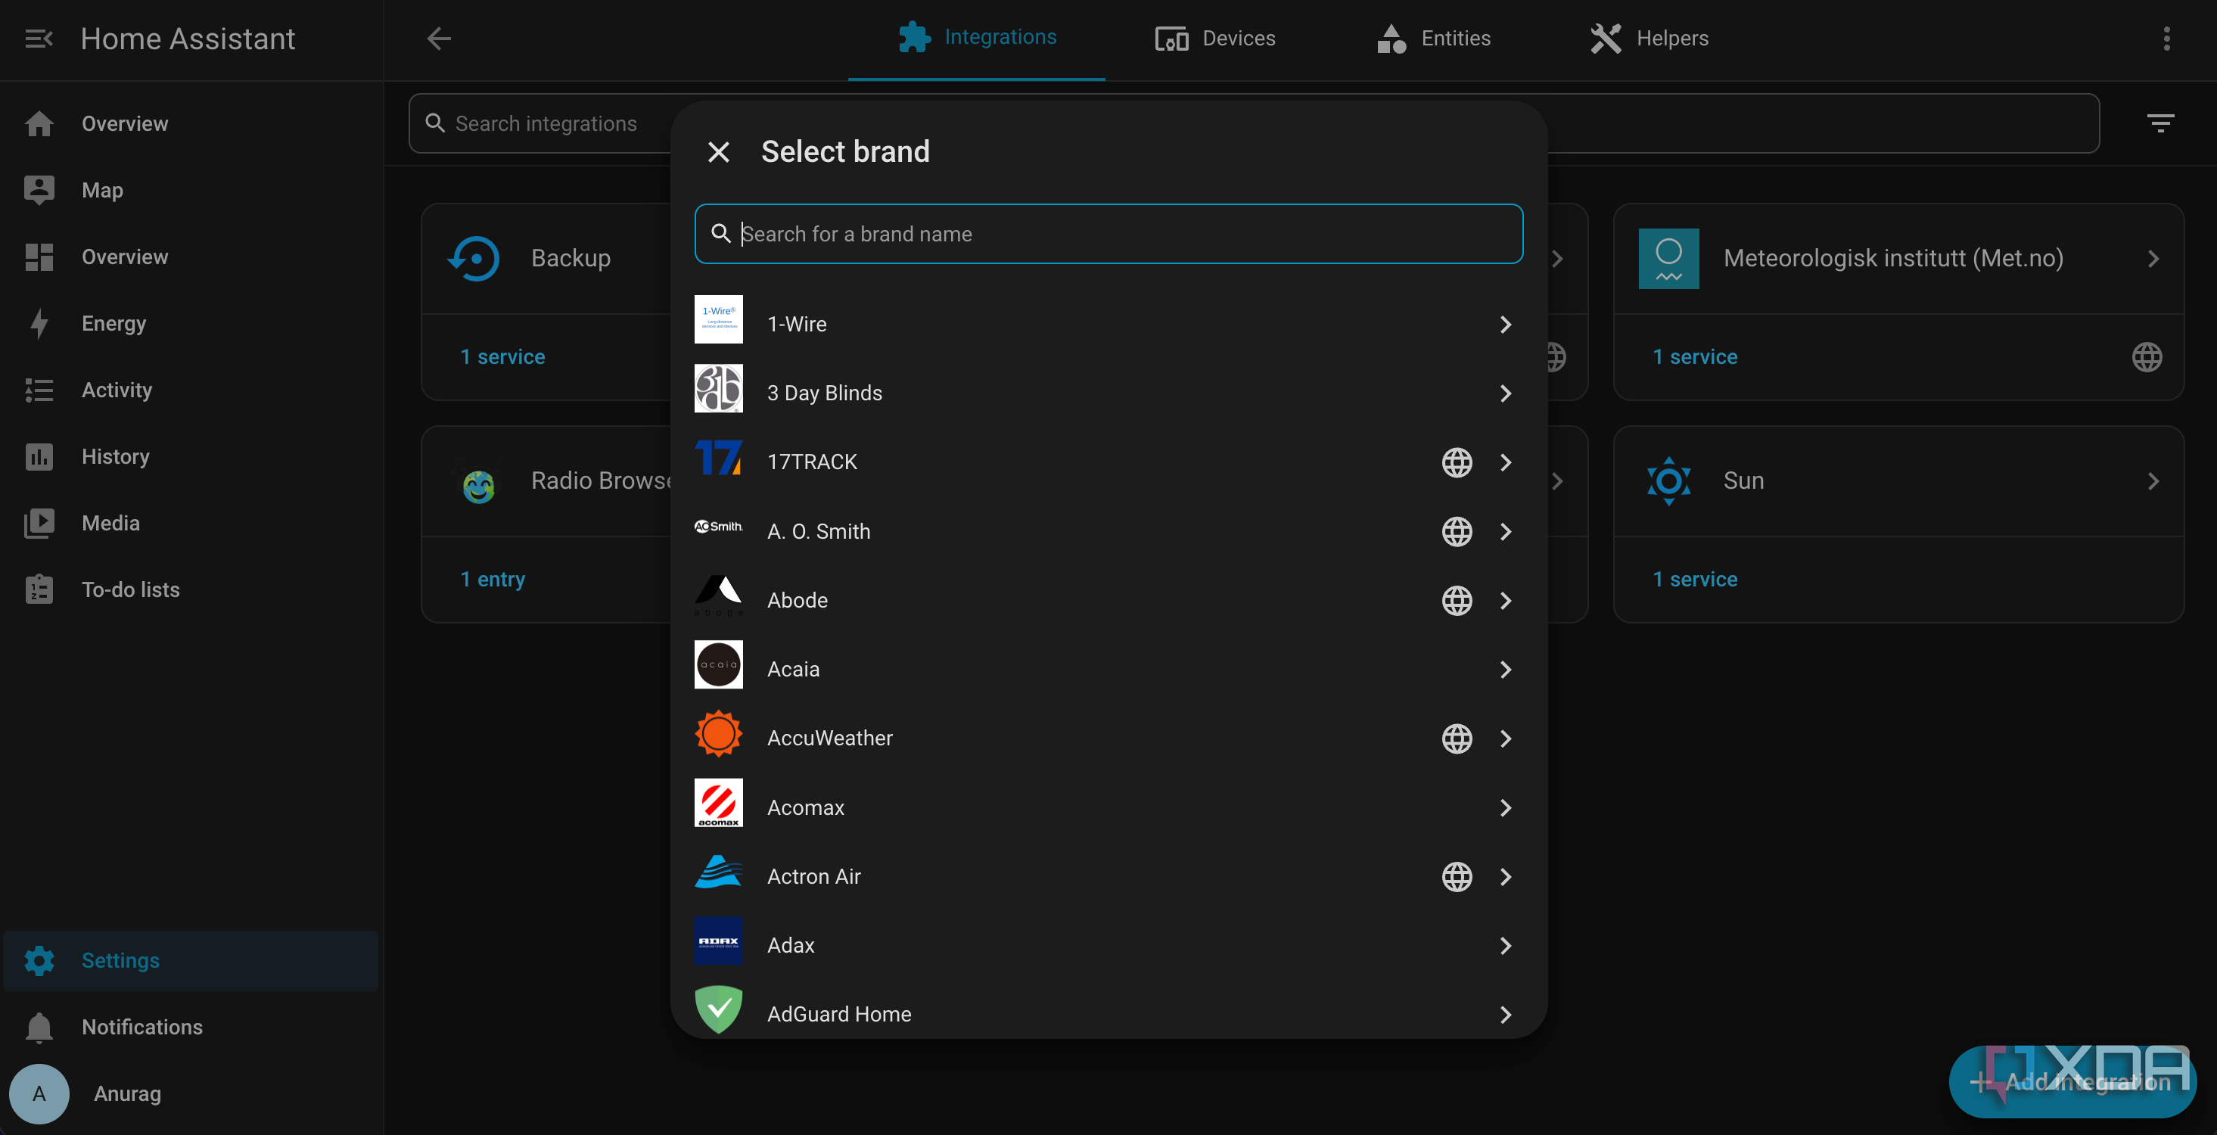The image size is (2217, 1135).
Task: Expand the 3 Day Blinds chevron
Action: click(1505, 393)
